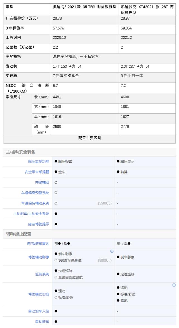Click the 变速箱 row label
179x328 pixels.
coord(11,76)
